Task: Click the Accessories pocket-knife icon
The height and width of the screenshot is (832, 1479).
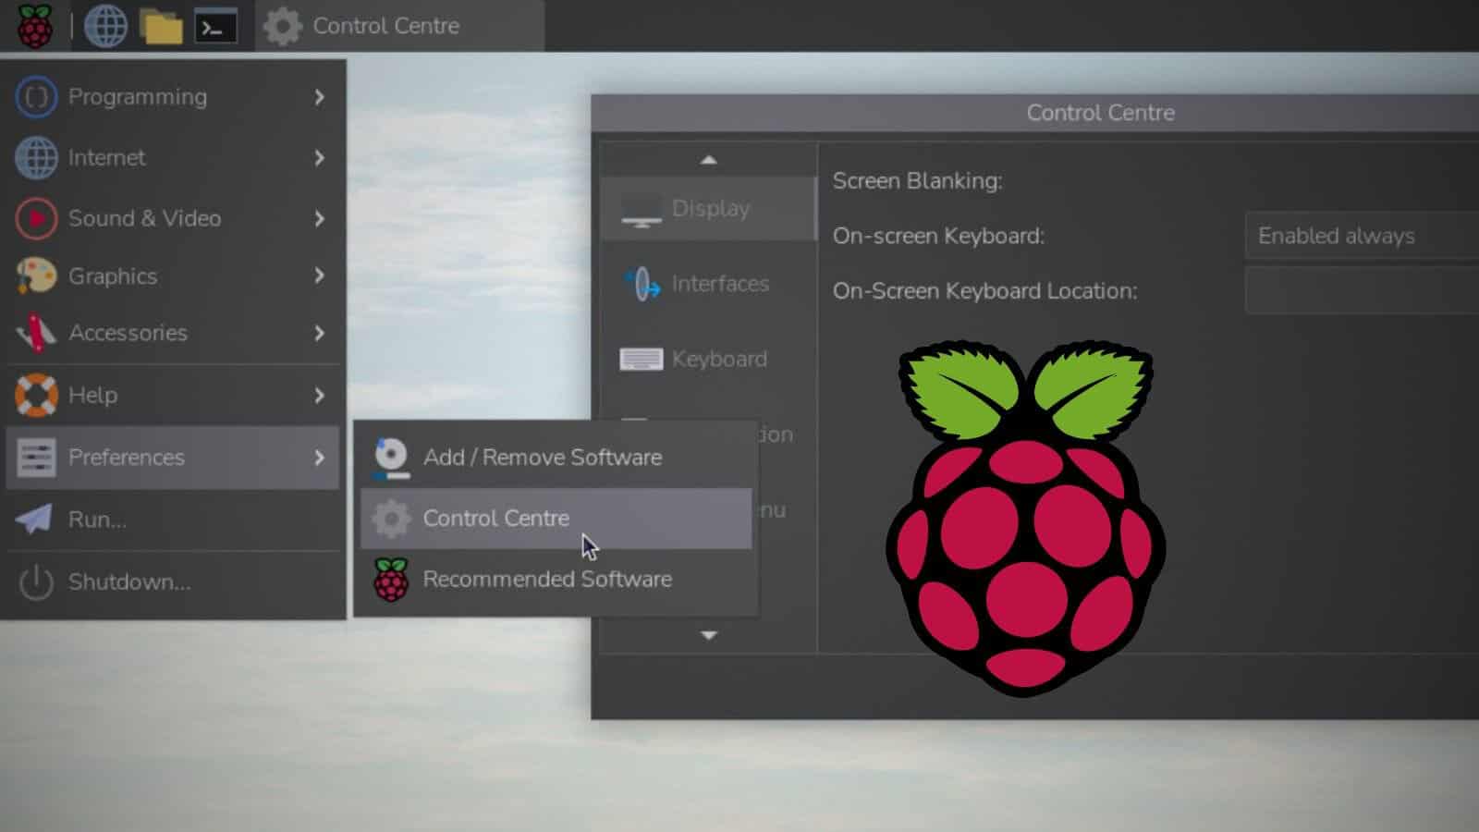Action: point(36,333)
